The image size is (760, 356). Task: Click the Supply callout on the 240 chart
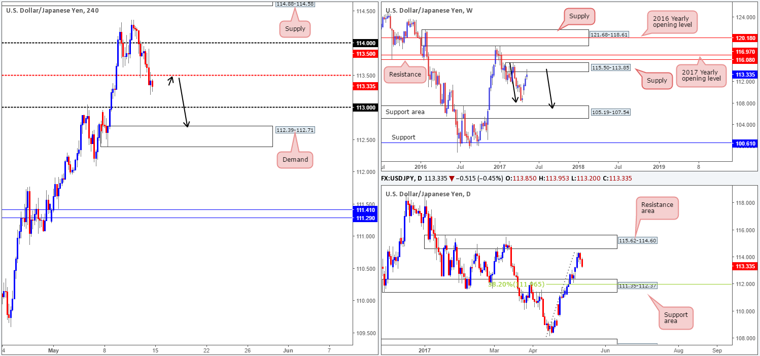pyautogui.click(x=295, y=29)
